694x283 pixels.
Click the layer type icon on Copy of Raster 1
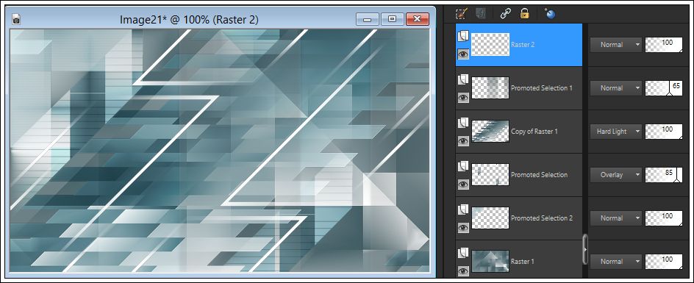tap(463, 123)
